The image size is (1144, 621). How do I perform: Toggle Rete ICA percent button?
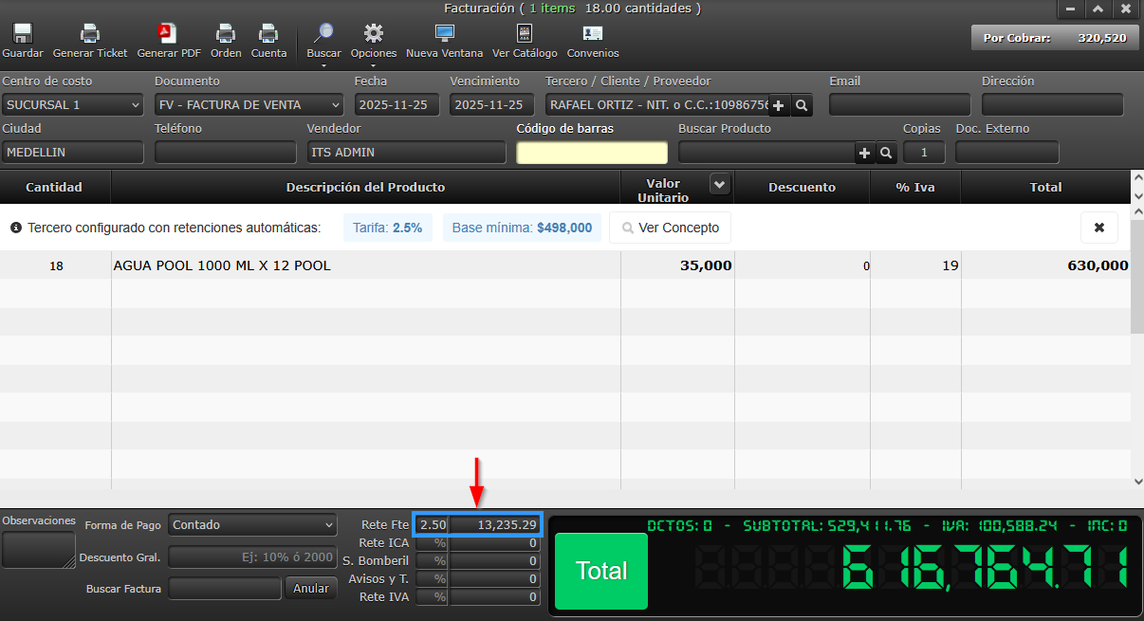(x=438, y=543)
